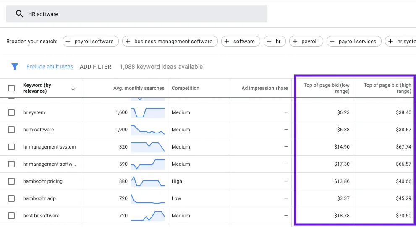Click the bamboohr adp keyword
The width and height of the screenshot is (416, 227).
point(39,198)
